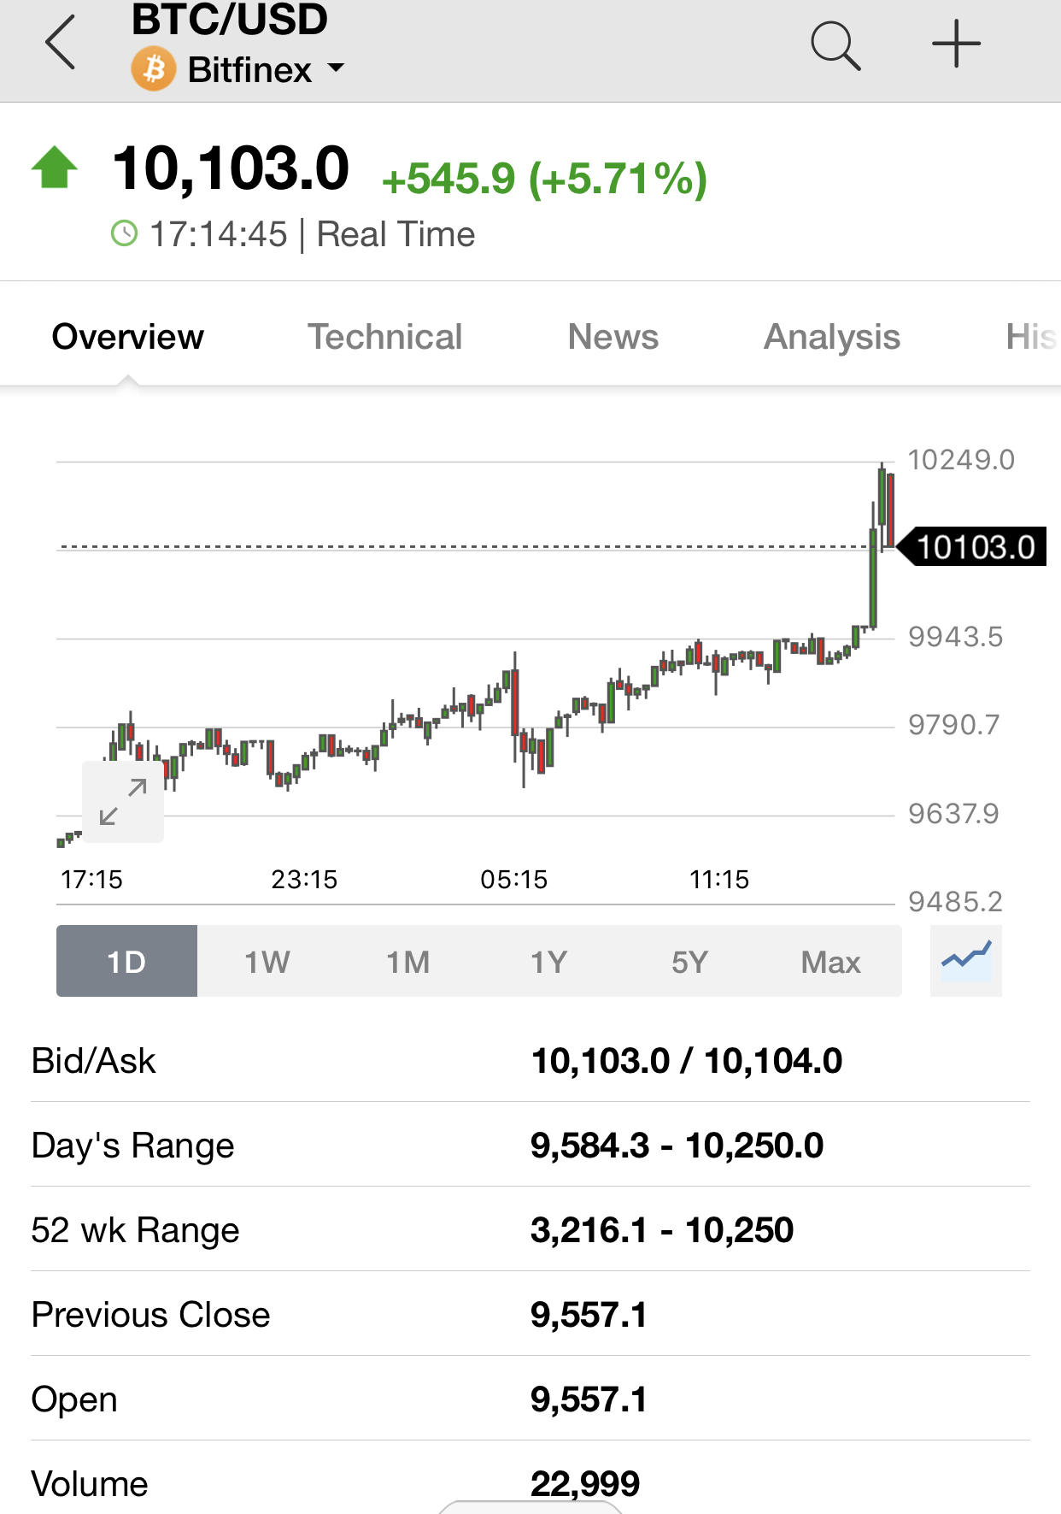This screenshot has width=1061, height=1514.
Task: Select the 1M chart range
Action: [x=408, y=961]
